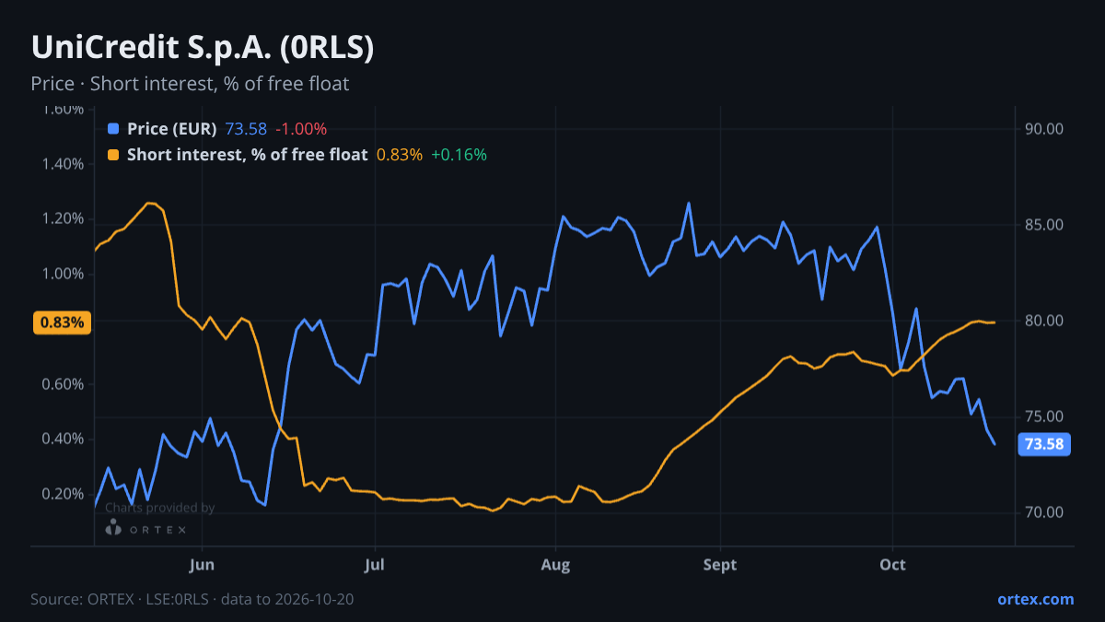This screenshot has height=622, width=1105.
Task: Click the Oct label on the time axis
Action: coord(892,565)
